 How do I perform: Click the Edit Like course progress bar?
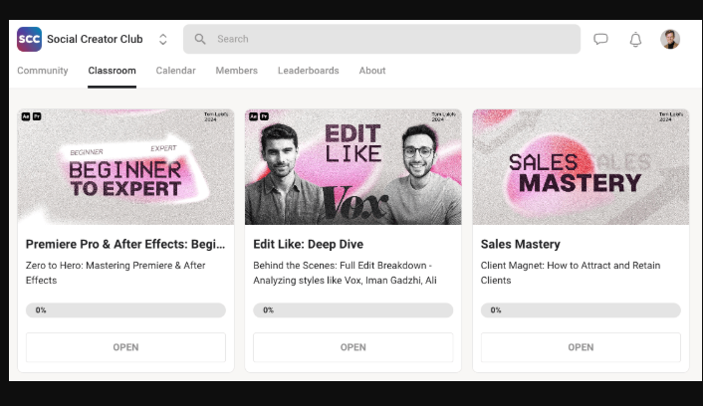[352, 310]
